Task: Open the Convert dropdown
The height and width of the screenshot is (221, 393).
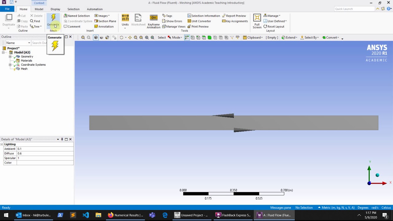Action: tap(330, 37)
